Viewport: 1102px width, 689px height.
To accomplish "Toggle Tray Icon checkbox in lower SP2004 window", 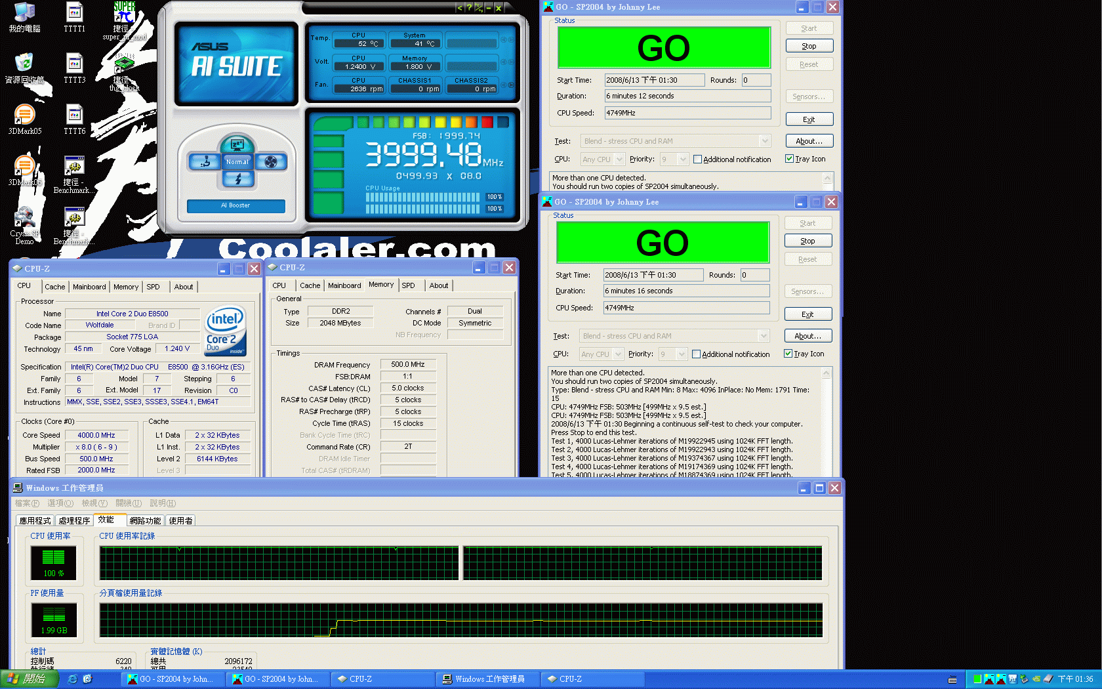I will point(788,354).
